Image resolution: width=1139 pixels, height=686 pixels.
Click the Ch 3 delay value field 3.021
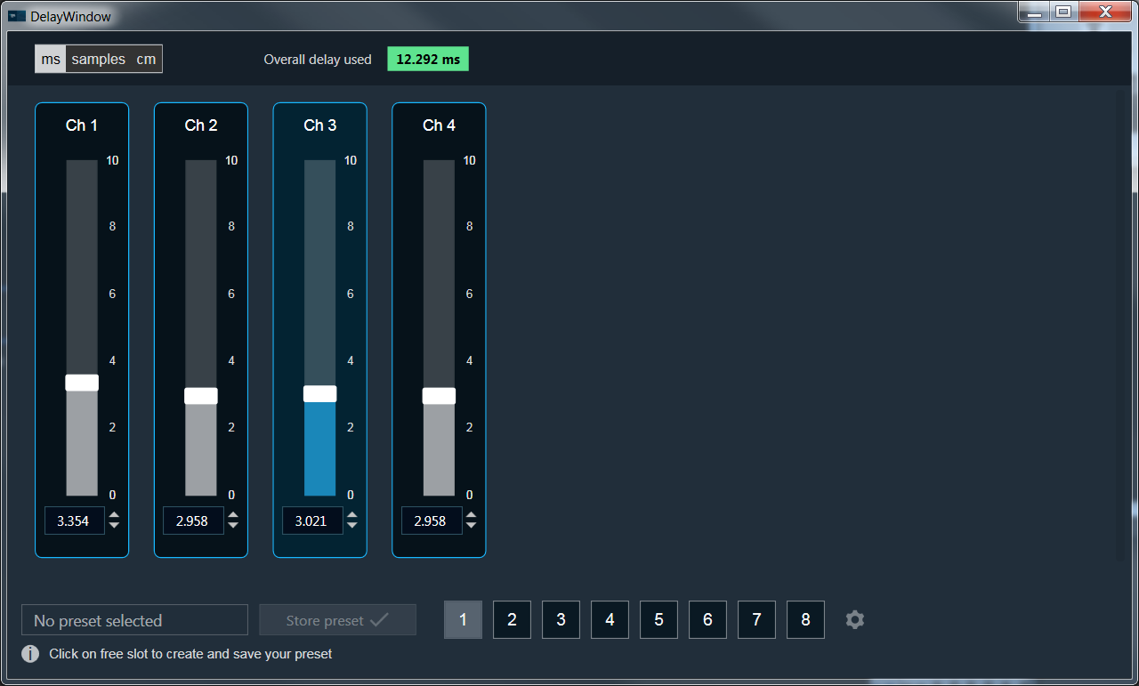point(312,521)
